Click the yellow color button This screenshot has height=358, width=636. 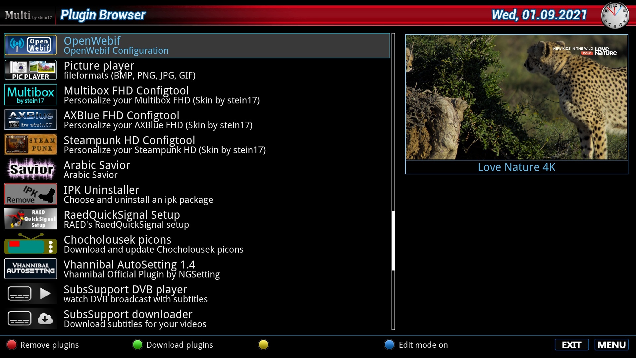point(263,345)
